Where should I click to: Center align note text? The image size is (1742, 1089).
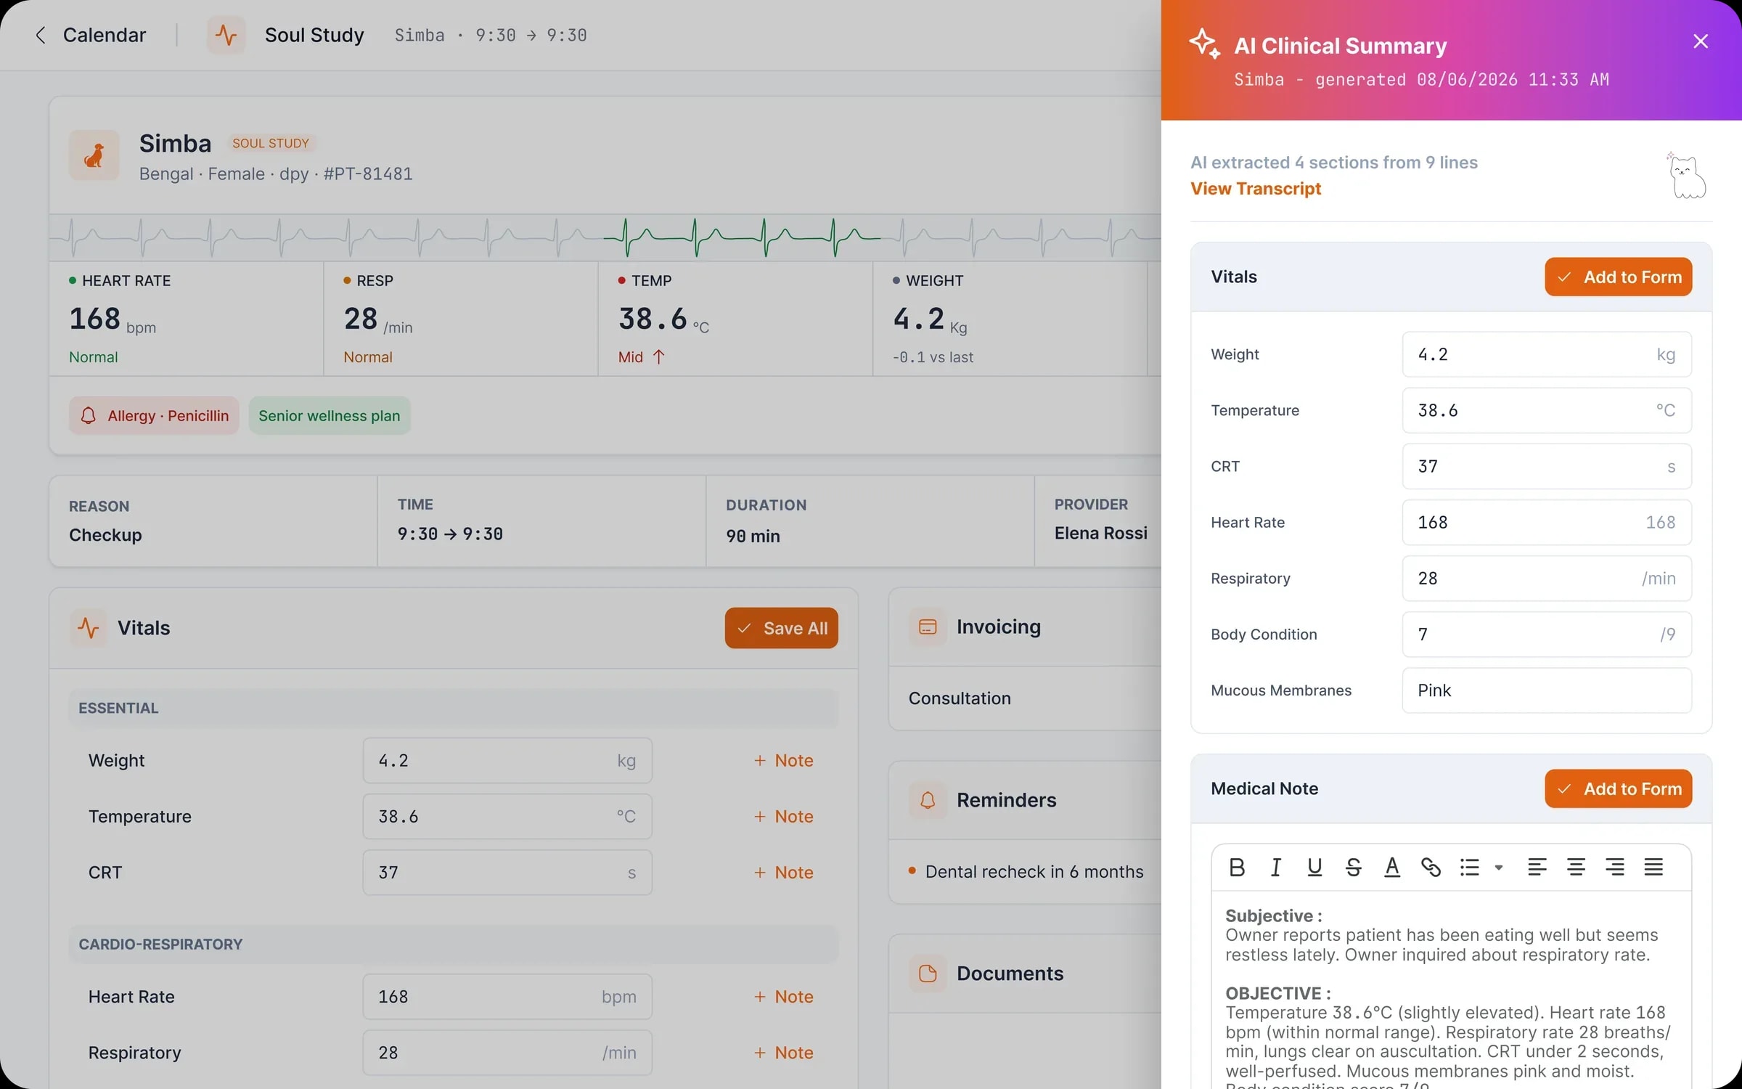pyautogui.click(x=1576, y=867)
